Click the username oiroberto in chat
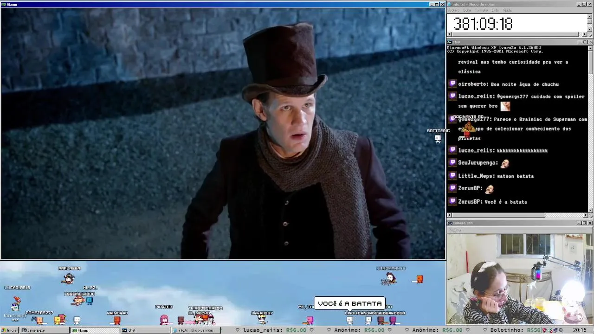Screen dimensions: 594x334 (473, 84)
